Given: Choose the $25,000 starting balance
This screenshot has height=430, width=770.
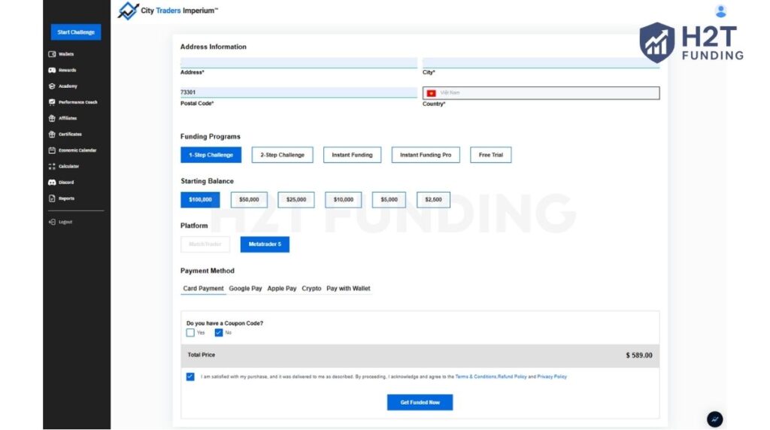Looking at the screenshot, I should click(x=296, y=200).
